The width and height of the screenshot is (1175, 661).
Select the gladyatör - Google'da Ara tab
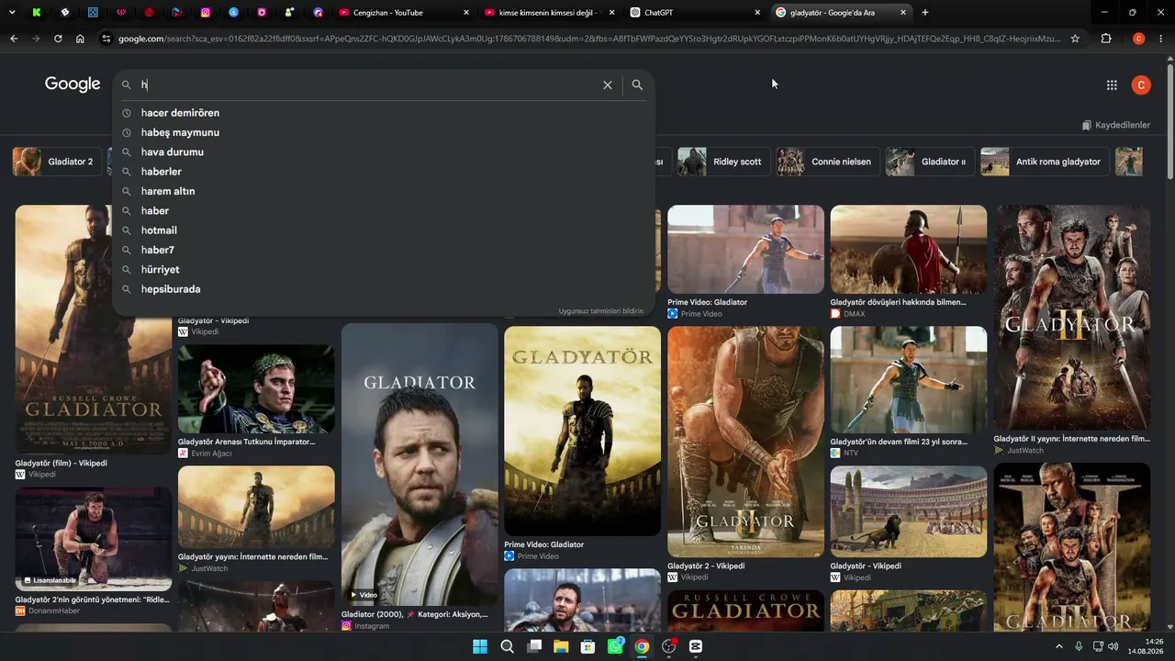coord(841,13)
